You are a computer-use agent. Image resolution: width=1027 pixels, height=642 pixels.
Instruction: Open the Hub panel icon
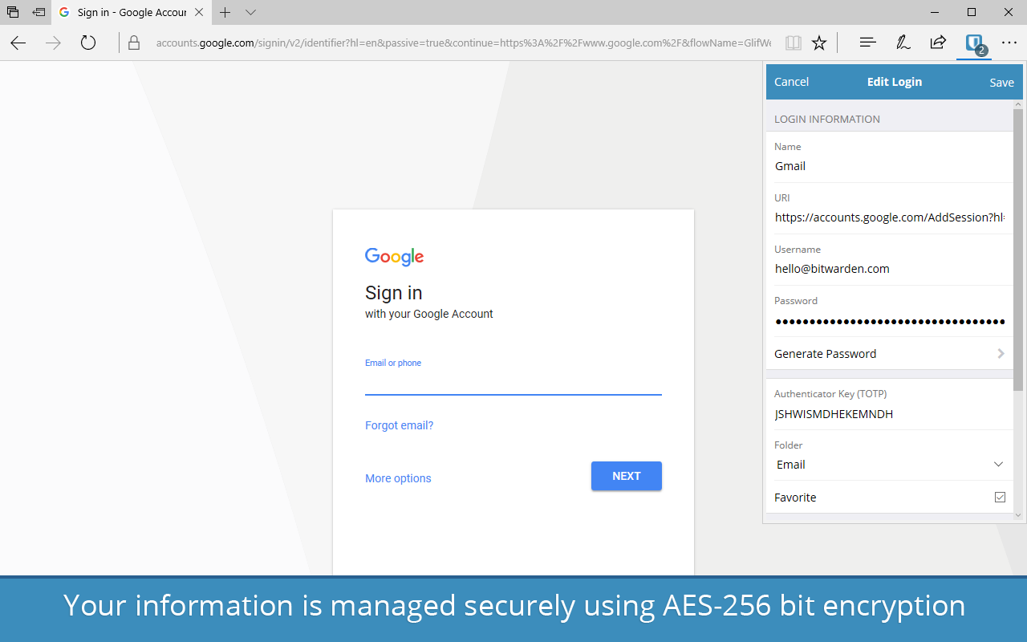point(867,43)
